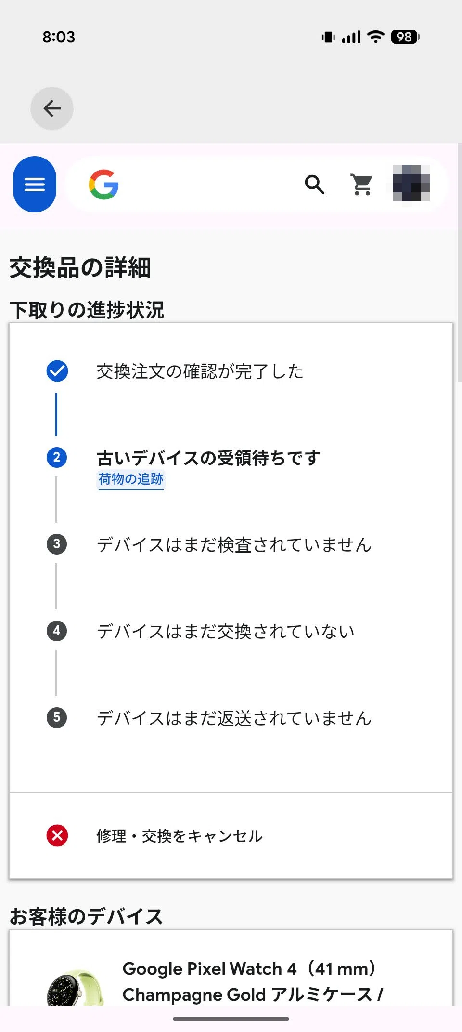The width and height of the screenshot is (462, 1032).
Task: Tap the red X cancel icon
Action: [x=57, y=835]
